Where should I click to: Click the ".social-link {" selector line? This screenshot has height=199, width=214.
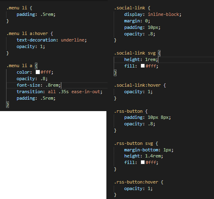point(132,8)
